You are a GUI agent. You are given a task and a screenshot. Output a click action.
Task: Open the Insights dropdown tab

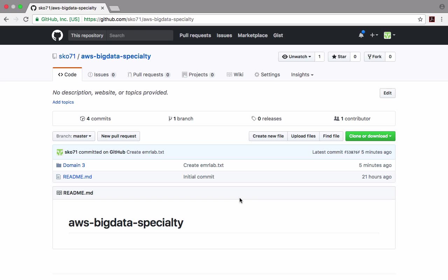[x=302, y=75]
